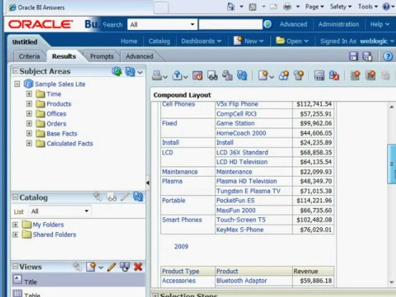This screenshot has width=396, height=297.
Task: Click the preview binoculars toolbar icon
Action: pyautogui.click(x=212, y=75)
